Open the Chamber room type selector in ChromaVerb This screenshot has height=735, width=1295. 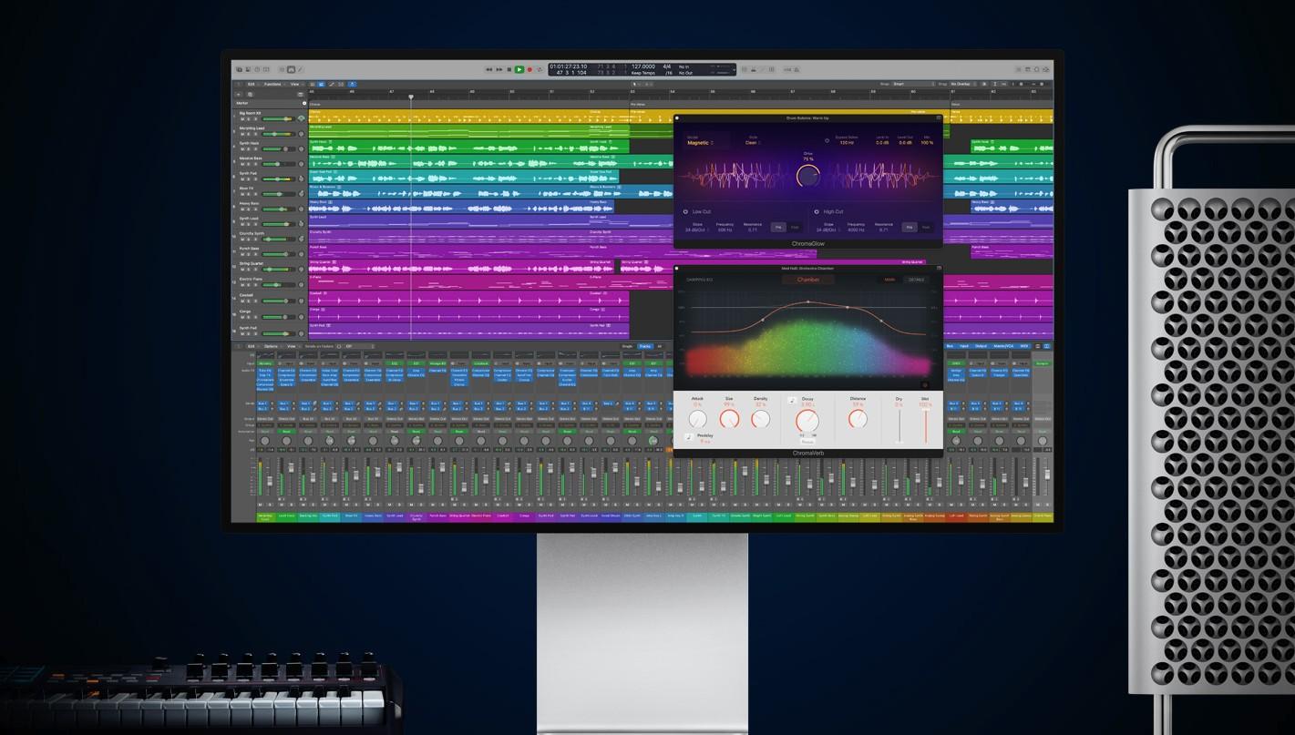[x=808, y=280]
